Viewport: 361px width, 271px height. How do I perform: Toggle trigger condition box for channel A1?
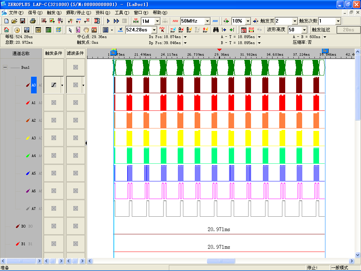(x=54, y=103)
